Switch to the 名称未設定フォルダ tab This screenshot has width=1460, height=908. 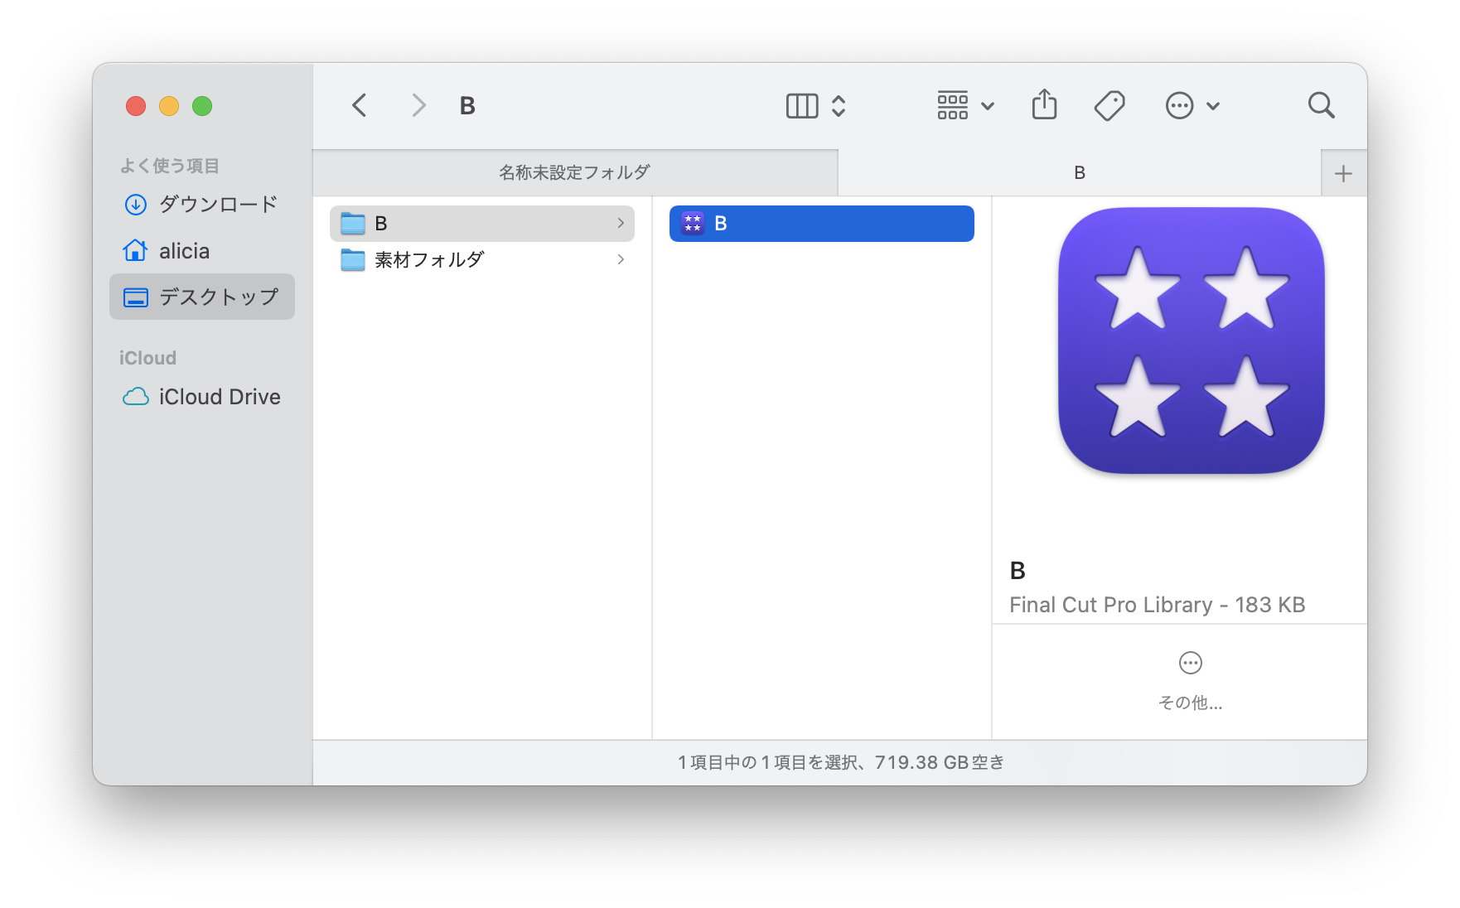(575, 173)
